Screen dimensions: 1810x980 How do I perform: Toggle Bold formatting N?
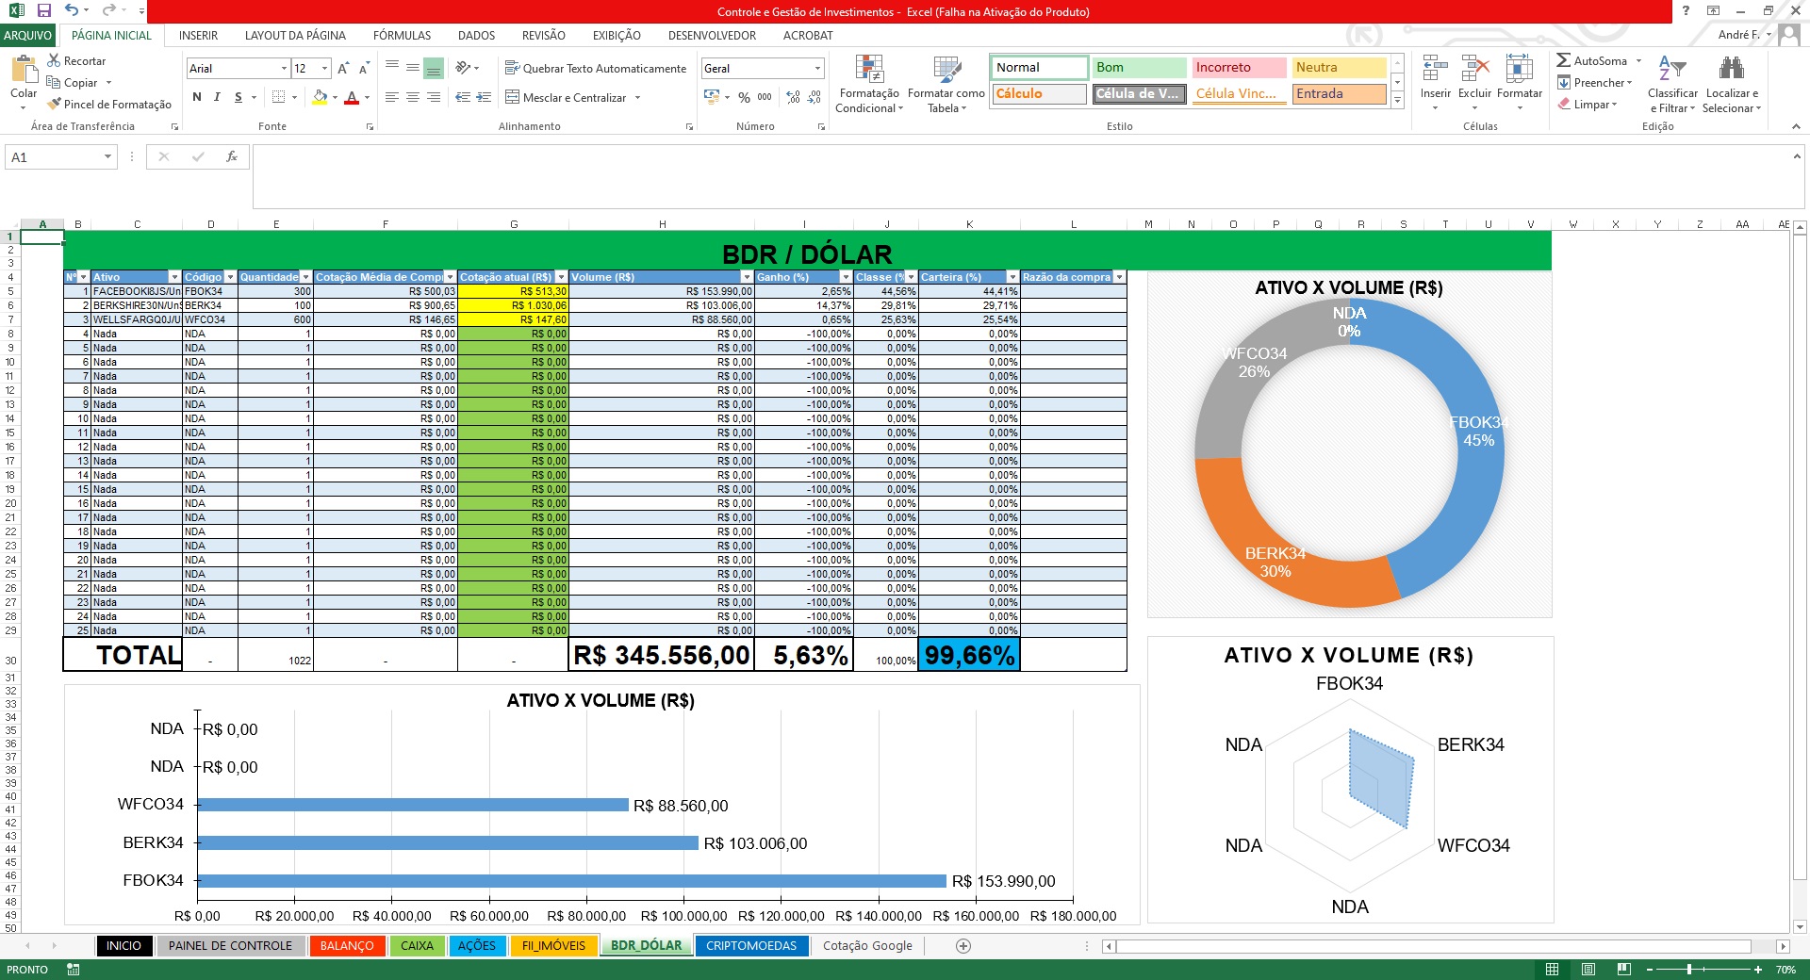point(196,97)
